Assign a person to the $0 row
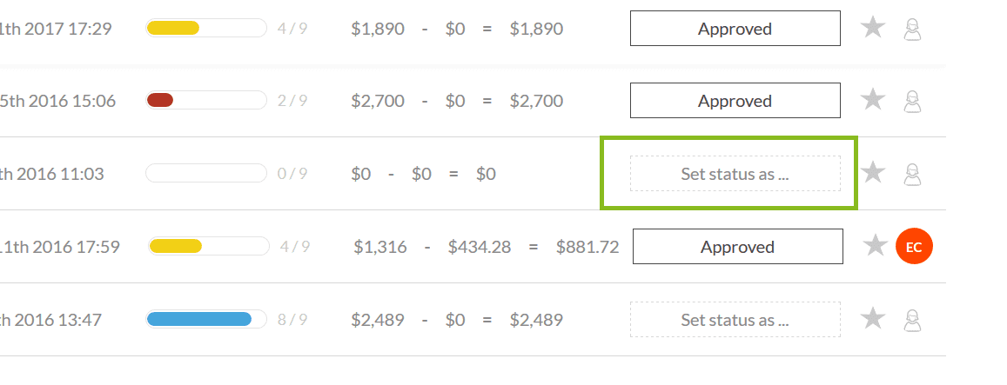This screenshot has width=1007, height=385. [912, 174]
